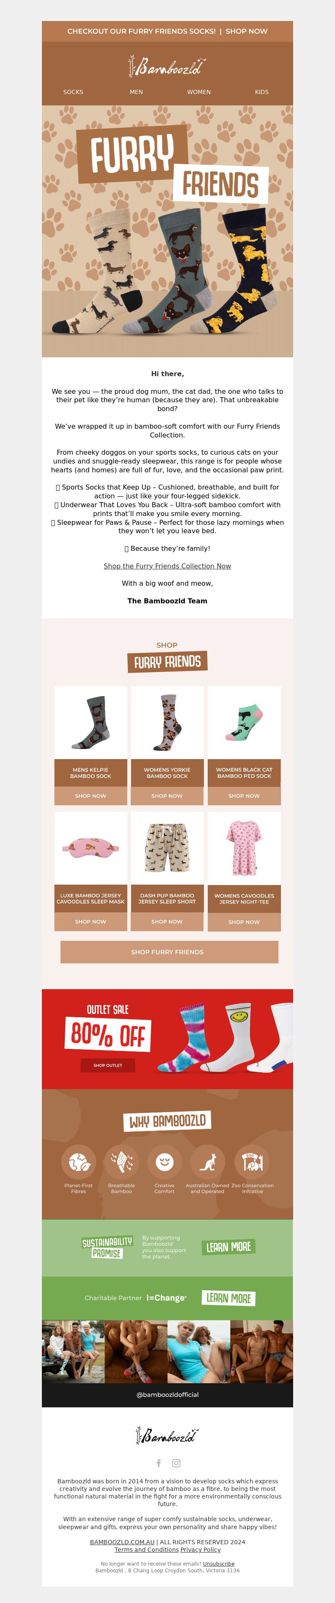The width and height of the screenshot is (335, 1603).
Task: Click the SHOP OUTLET button
Action: pos(108,1065)
